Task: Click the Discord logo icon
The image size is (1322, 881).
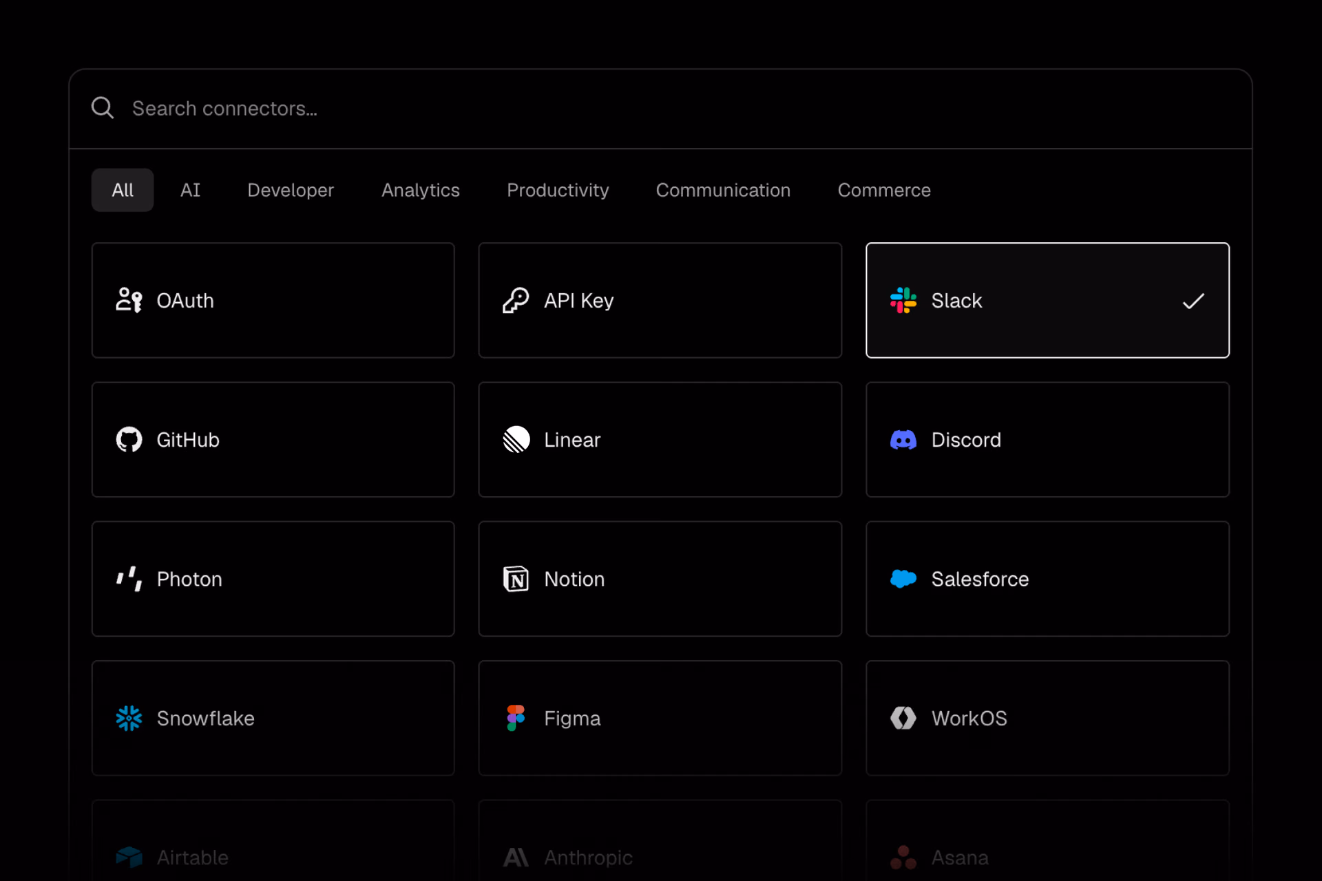Action: (x=903, y=440)
